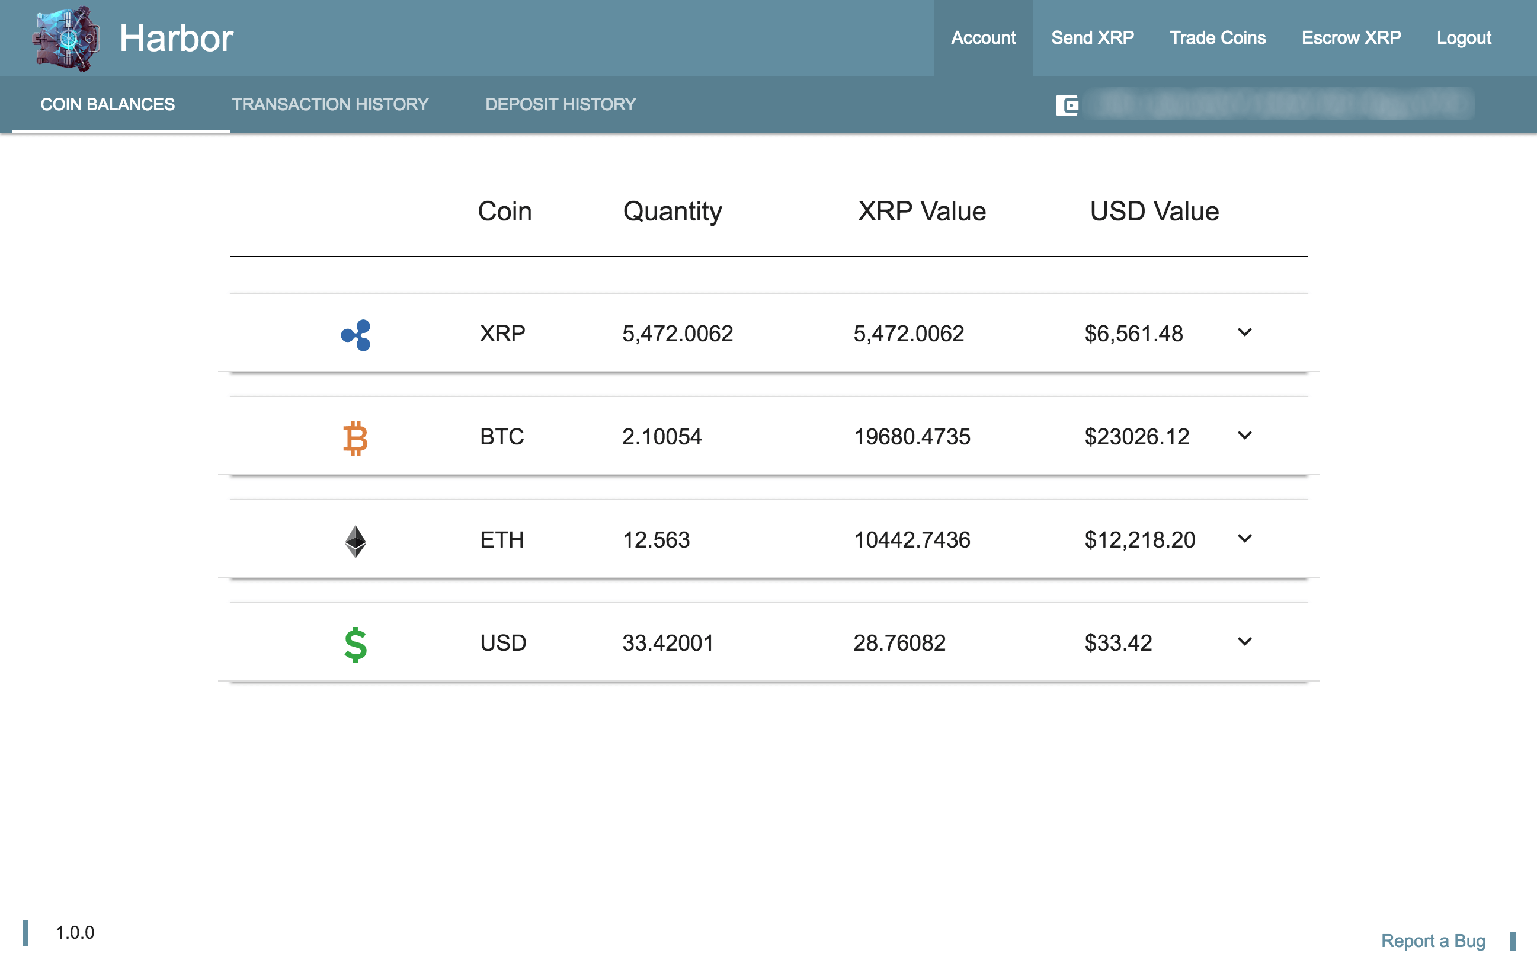Expand the XRP row chevron
This screenshot has height=979, width=1537.
pos(1244,332)
